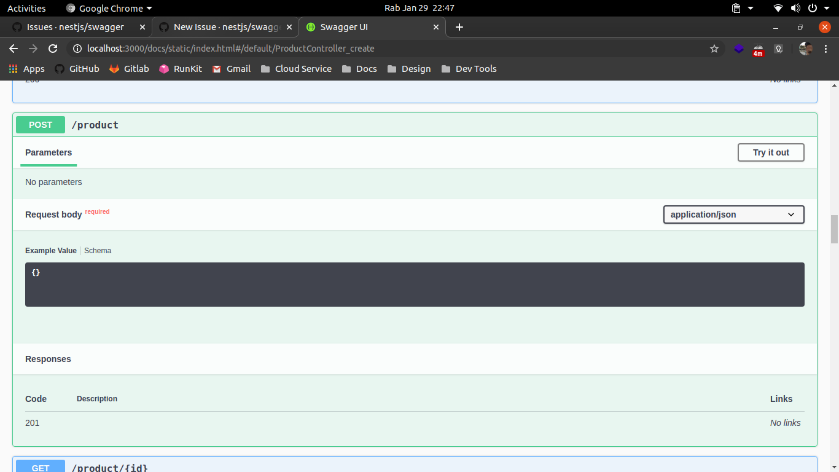Switch to the Issues nestjs/swagger browser tab
Screen dimensions: 839x472
point(74,27)
